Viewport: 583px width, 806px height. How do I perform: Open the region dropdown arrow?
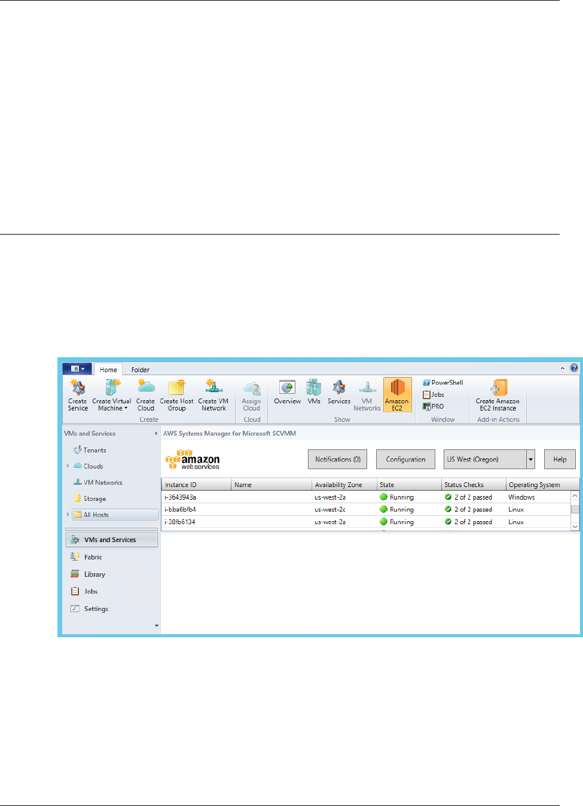pyautogui.click(x=530, y=460)
